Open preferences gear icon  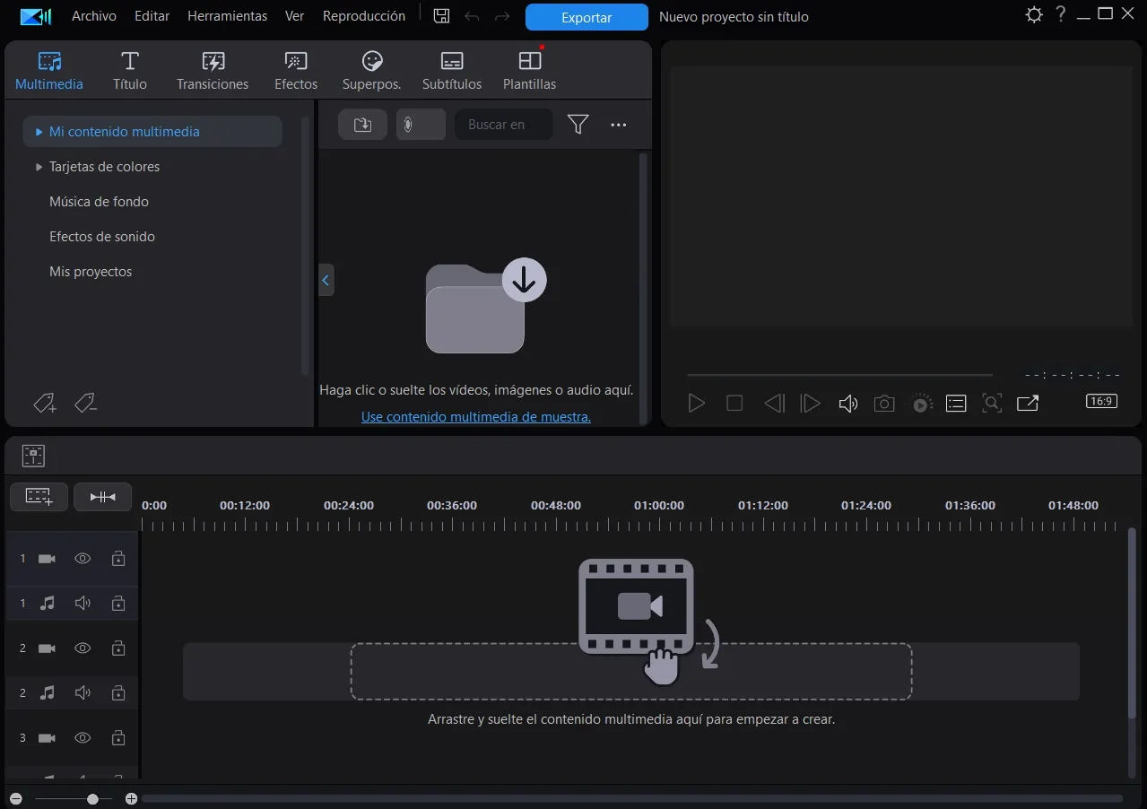point(1034,15)
